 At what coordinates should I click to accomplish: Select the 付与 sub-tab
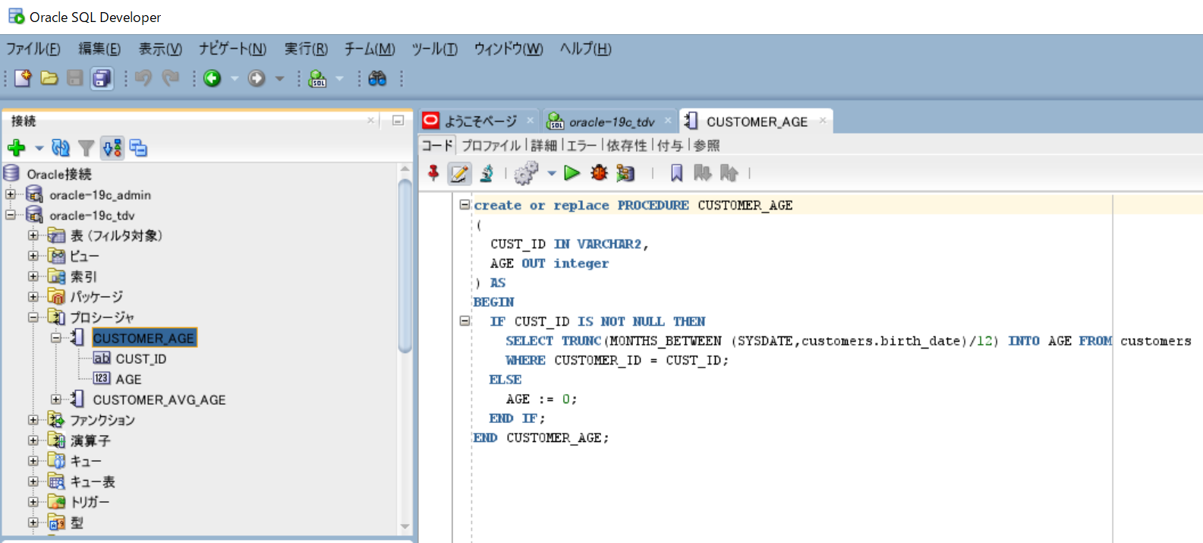(670, 145)
